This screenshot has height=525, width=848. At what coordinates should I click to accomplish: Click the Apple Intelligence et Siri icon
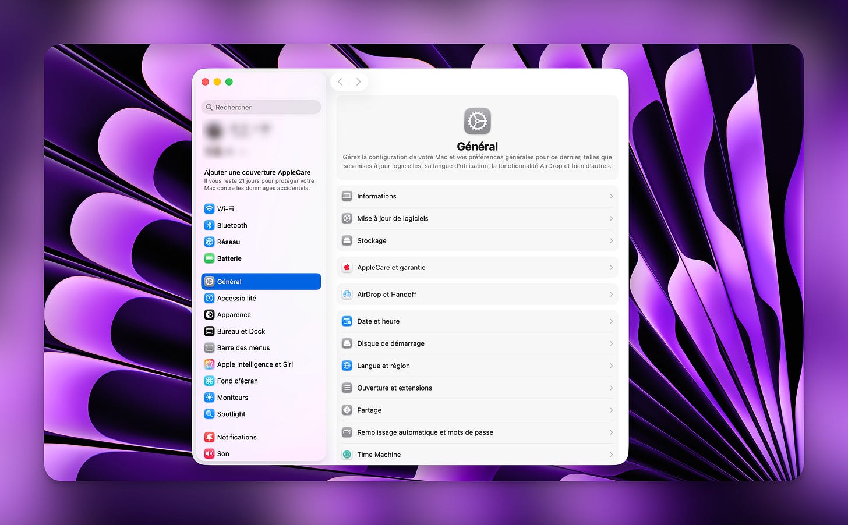click(x=210, y=364)
